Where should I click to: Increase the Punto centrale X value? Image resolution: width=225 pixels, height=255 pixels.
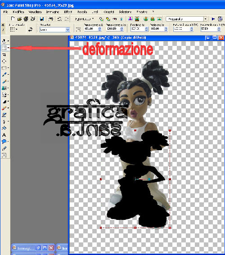point(100,28)
